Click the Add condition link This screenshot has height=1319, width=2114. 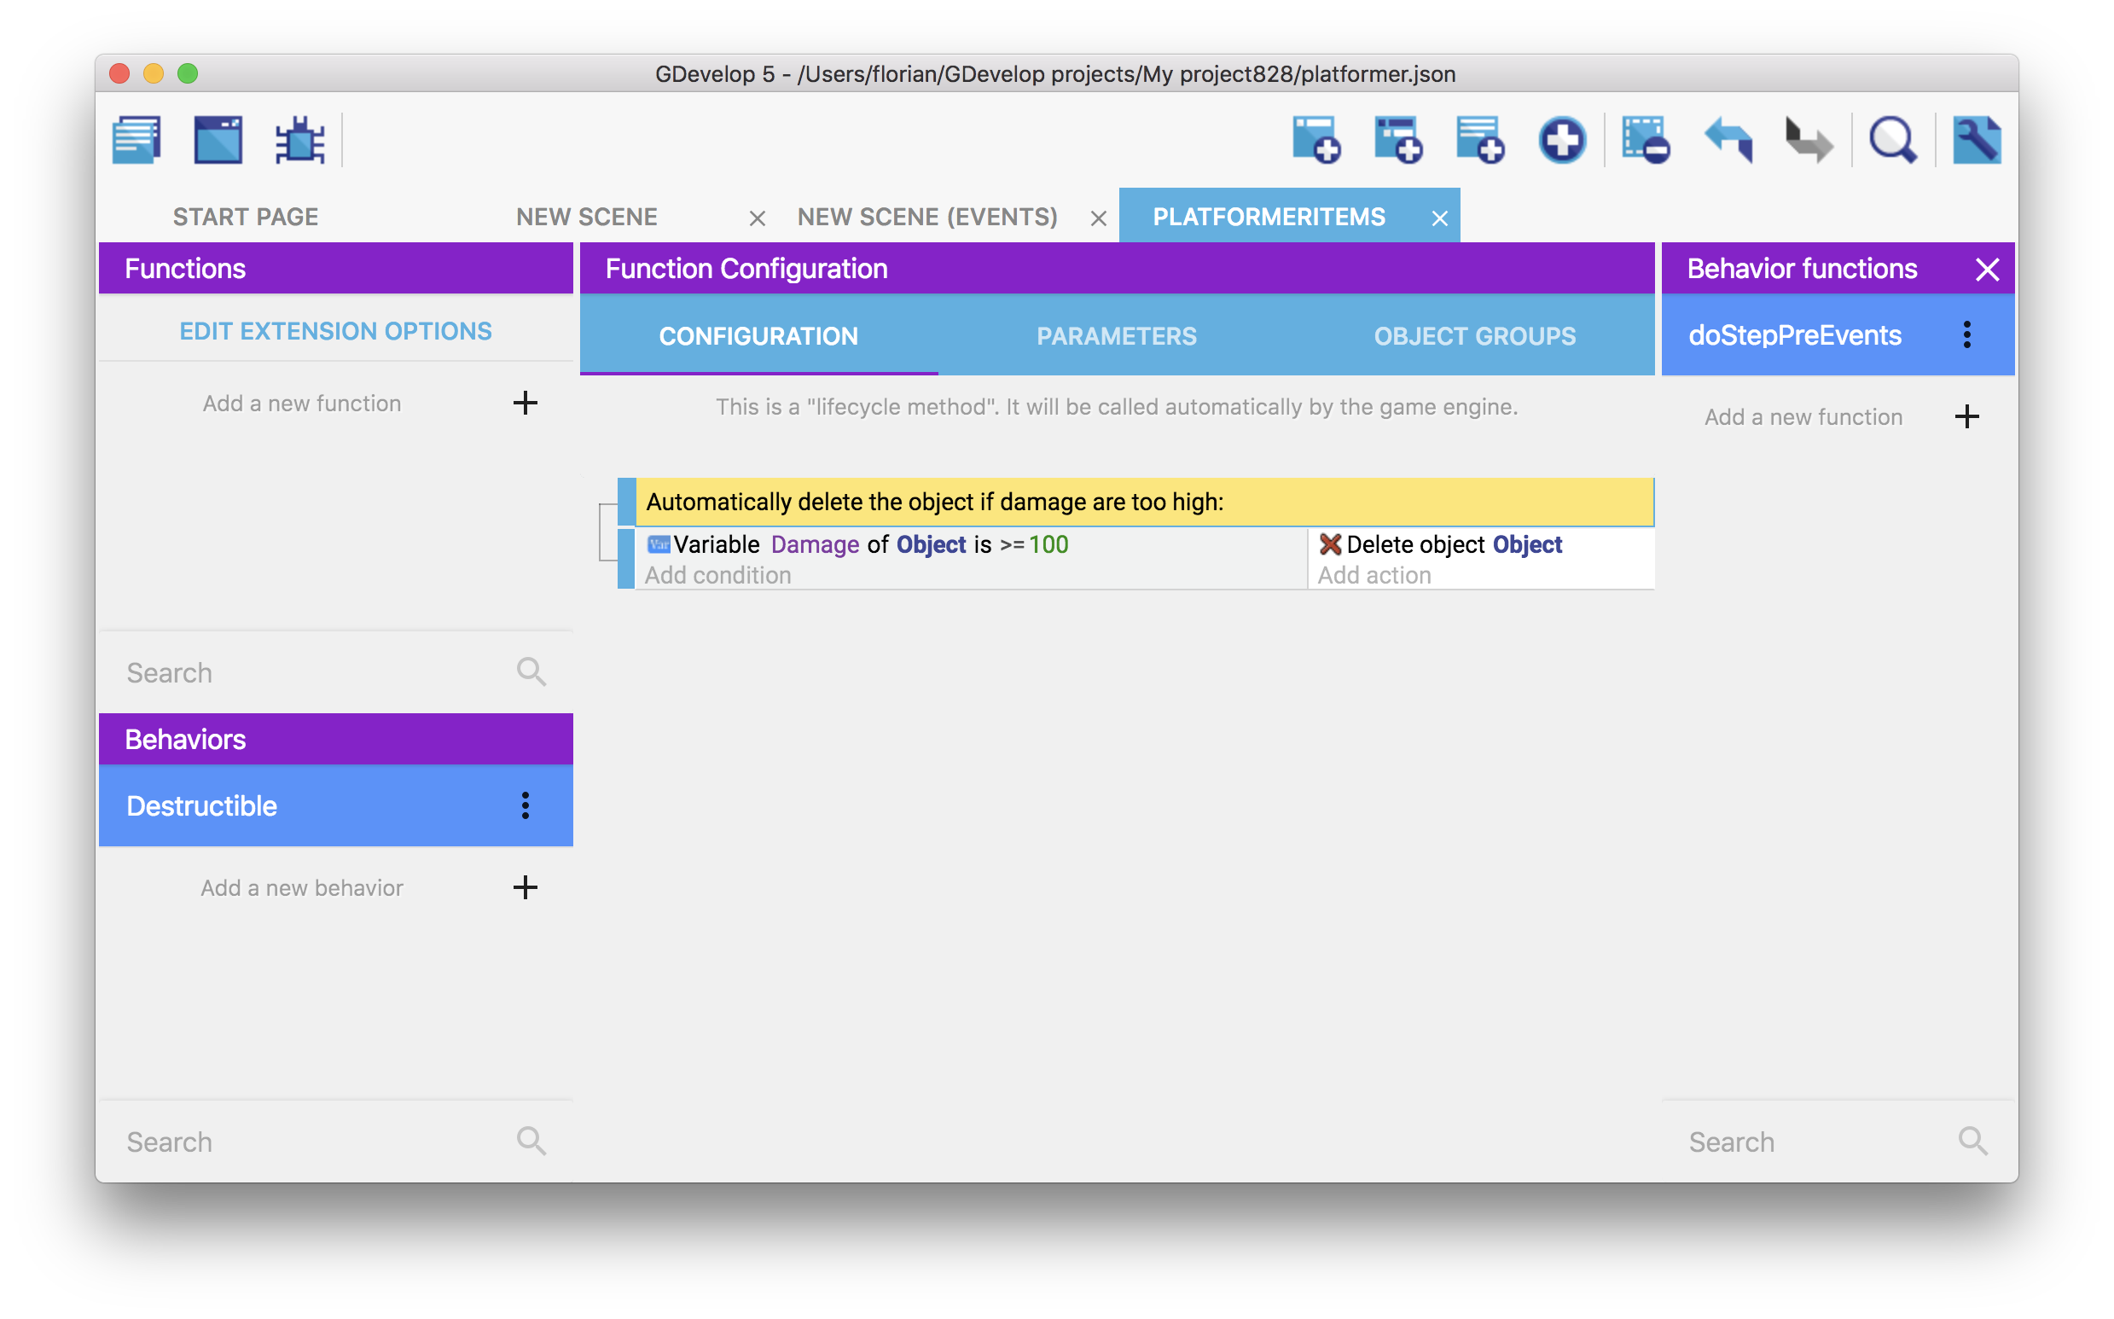click(717, 576)
